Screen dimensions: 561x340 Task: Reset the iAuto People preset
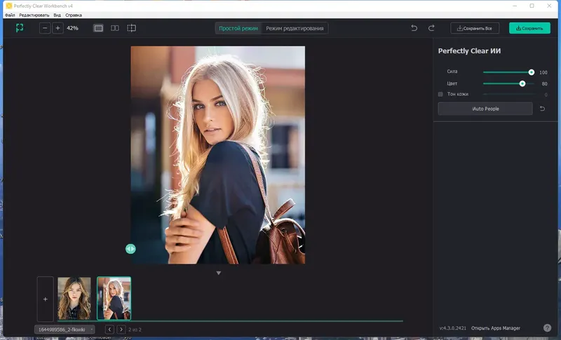coord(542,109)
